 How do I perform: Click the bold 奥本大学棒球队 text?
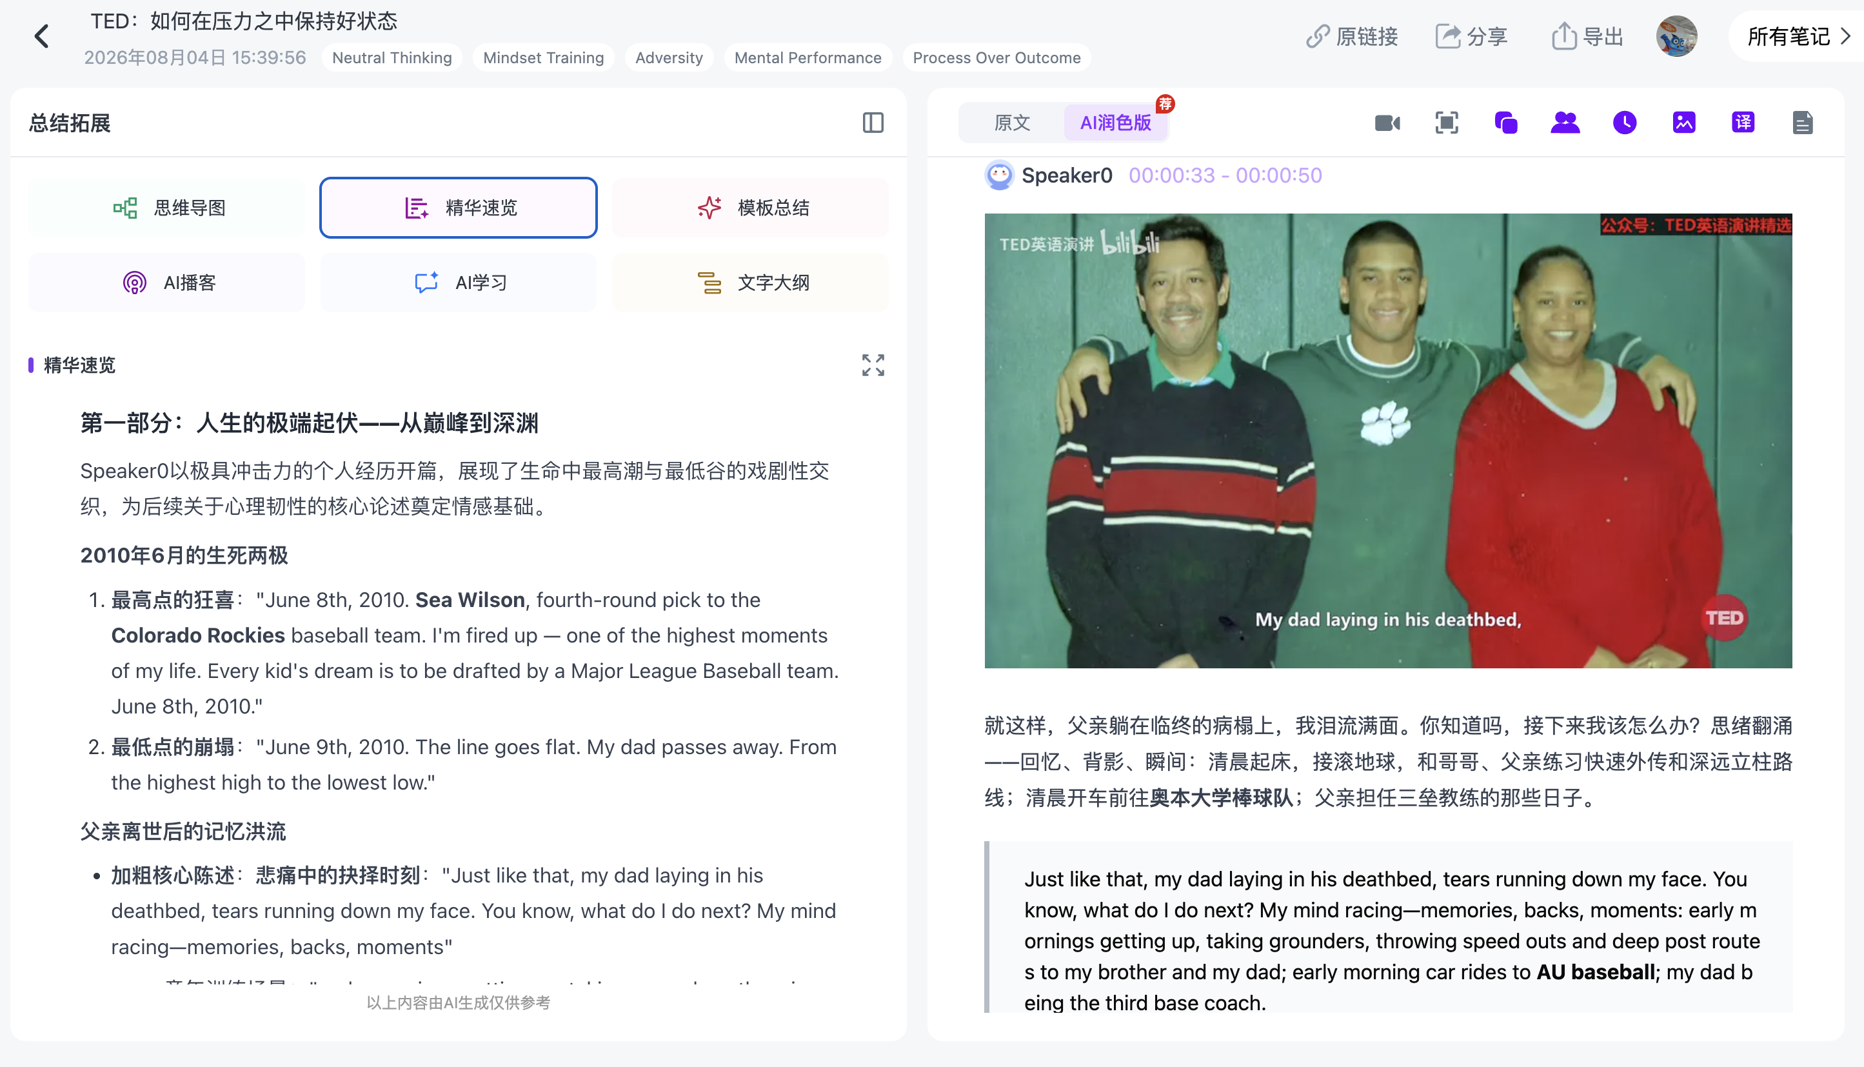1222,797
